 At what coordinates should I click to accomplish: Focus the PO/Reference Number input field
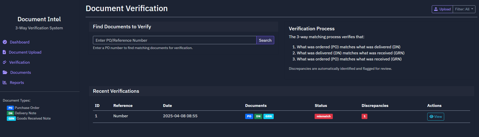point(174,40)
